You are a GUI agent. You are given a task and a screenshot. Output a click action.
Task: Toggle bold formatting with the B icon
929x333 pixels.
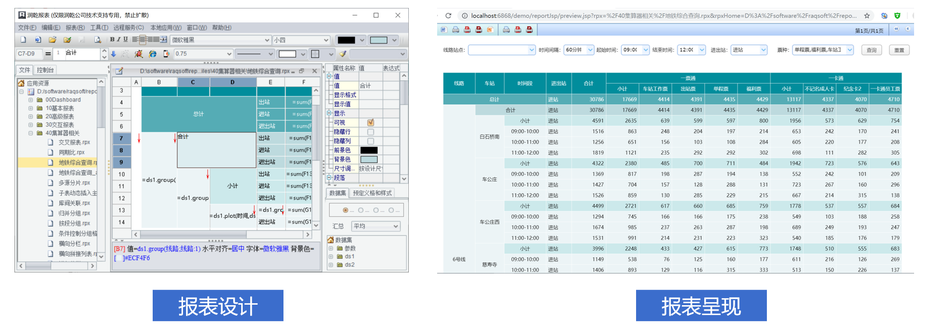point(112,40)
